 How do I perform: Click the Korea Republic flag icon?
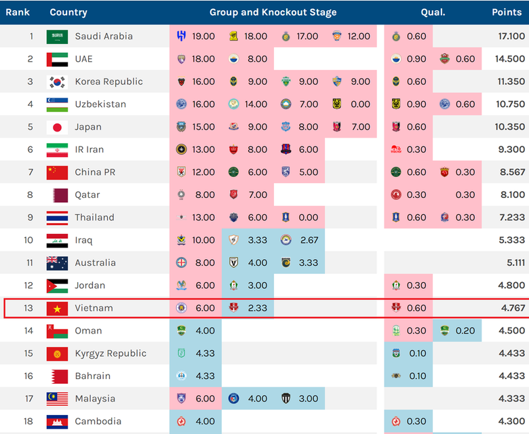coord(57,82)
